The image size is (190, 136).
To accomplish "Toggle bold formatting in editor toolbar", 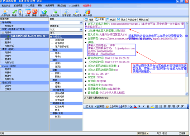I will tap(139, 107).
